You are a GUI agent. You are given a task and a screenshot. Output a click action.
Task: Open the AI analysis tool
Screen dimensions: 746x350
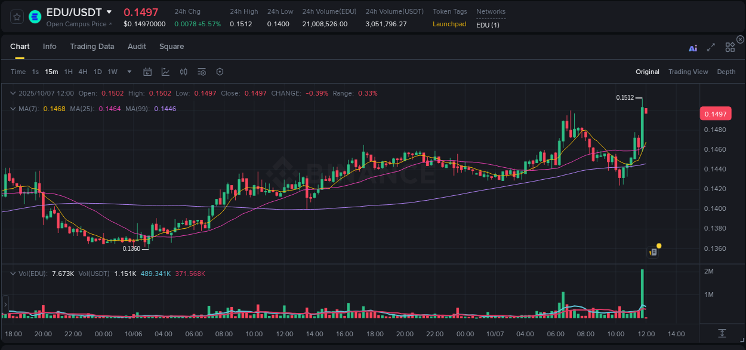tap(693, 47)
